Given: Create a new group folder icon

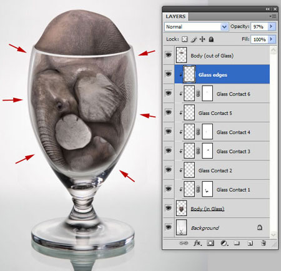Looking at the screenshot, I should [x=237, y=243].
